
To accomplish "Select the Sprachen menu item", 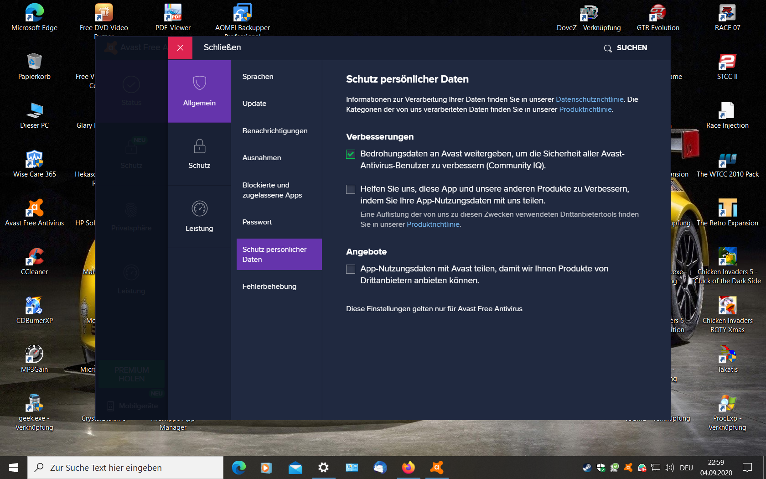I will [258, 77].
